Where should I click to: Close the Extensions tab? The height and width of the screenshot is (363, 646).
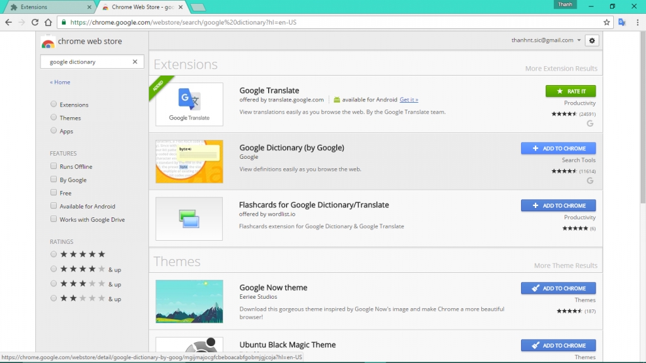[x=90, y=7]
